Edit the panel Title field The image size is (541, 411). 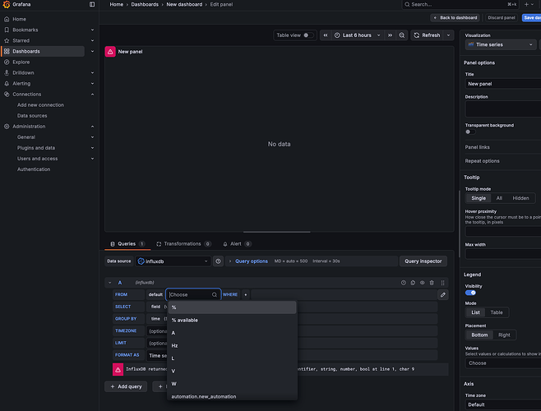pyautogui.click(x=504, y=84)
